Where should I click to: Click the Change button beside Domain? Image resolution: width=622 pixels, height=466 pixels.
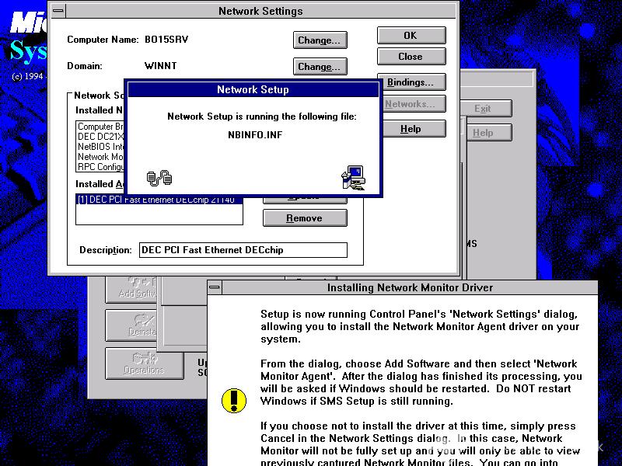coord(320,66)
